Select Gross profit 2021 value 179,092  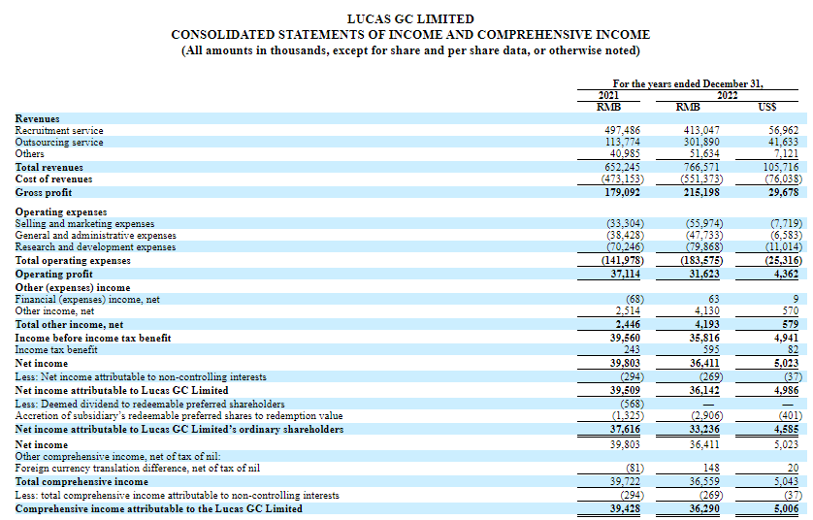[622, 192]
